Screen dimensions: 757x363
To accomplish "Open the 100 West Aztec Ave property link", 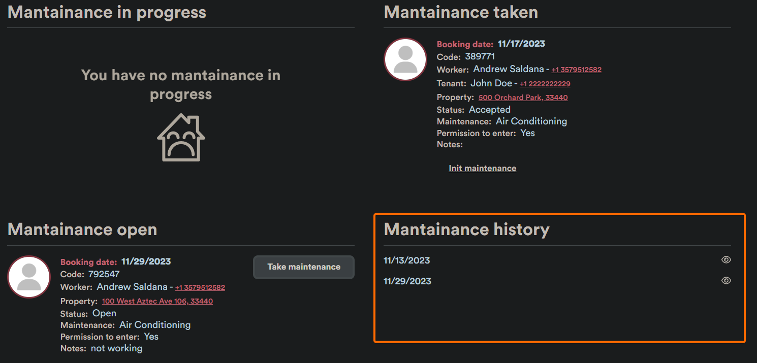I will [x=157, y=301].
